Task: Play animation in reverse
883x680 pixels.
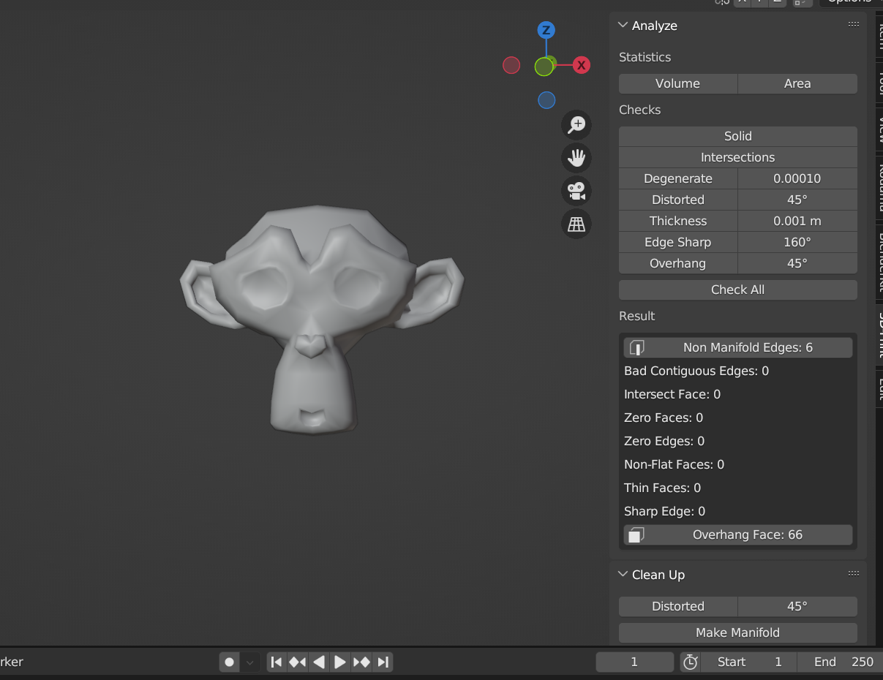Action: [x=319, y=662]
